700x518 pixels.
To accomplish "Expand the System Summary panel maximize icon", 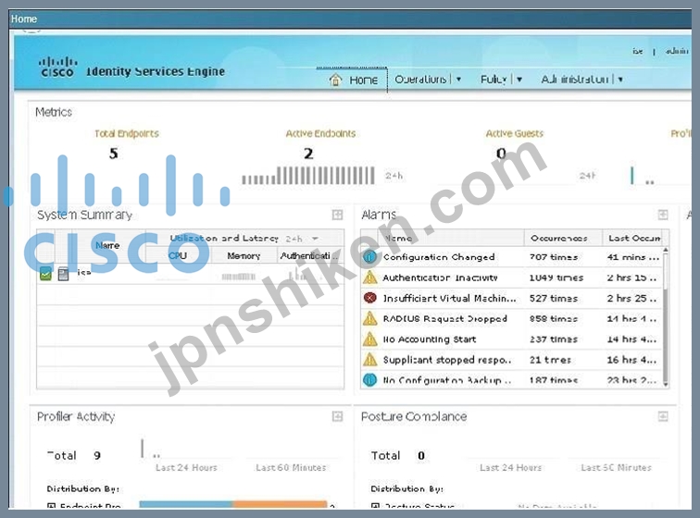I will pyautogui.click(x=337, y=215).
